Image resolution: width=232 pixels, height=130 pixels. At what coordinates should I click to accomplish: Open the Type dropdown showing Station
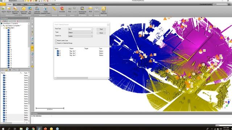coord(92,32)
